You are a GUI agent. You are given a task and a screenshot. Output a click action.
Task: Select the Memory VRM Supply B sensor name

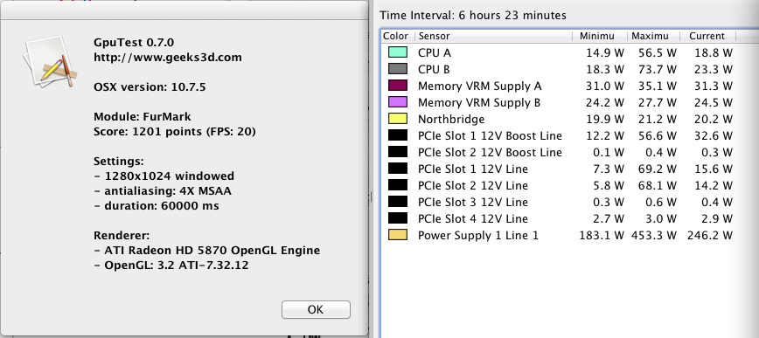click(x=479, y=102)
